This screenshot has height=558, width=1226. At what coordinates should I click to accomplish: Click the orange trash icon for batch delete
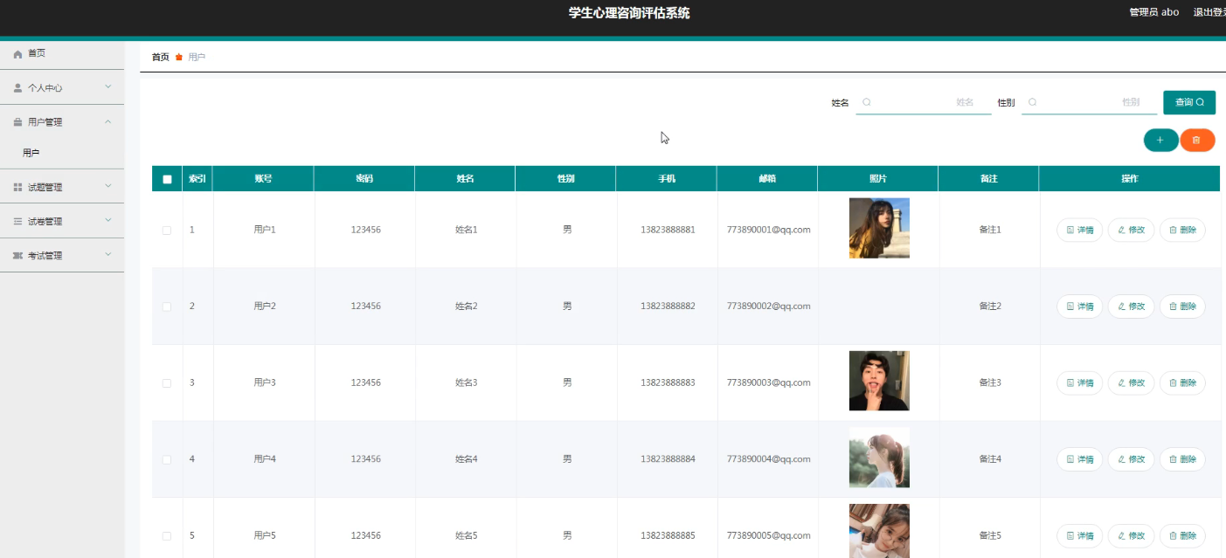tap(1197, 140)
